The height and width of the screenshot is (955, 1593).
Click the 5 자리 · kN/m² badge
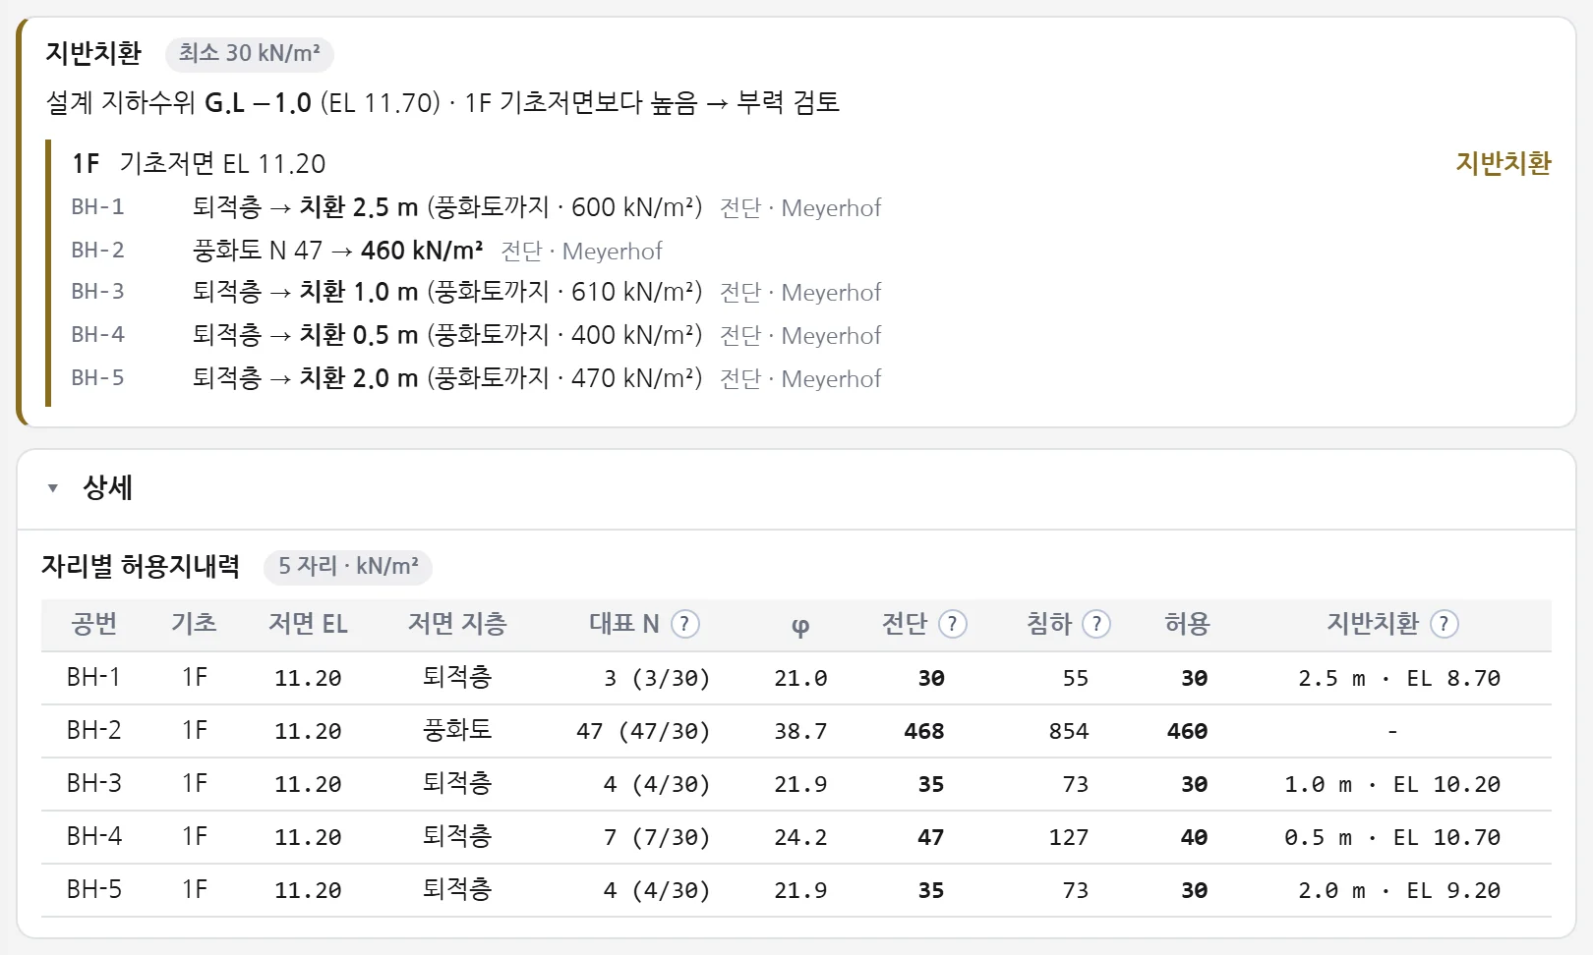point(348,566)
